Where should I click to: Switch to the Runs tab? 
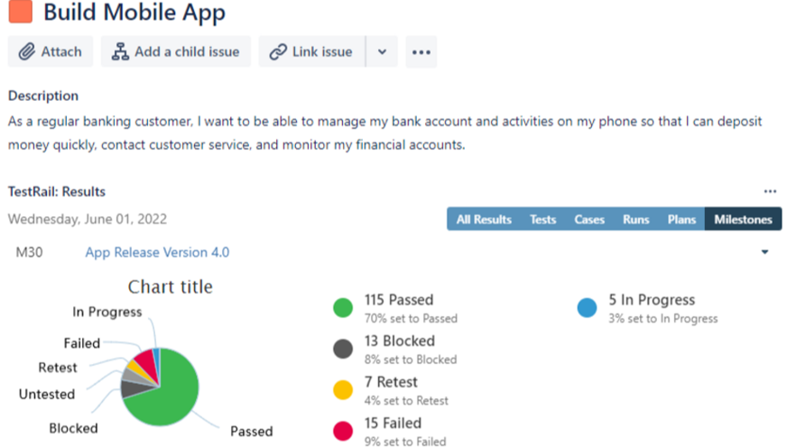tap(635, 219)
